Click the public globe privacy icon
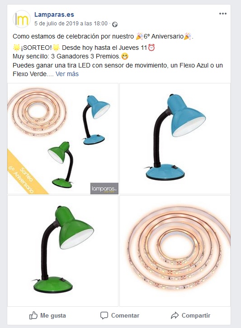Image resolution: width=241 pixels, height=328 pixels. pyautogui.click(x=115, y=24)
